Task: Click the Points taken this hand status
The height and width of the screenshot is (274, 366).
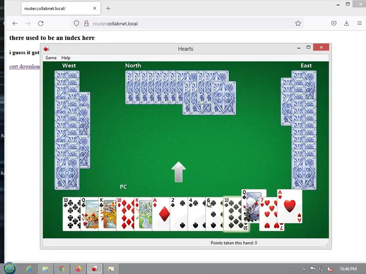Action: (234, 243)
